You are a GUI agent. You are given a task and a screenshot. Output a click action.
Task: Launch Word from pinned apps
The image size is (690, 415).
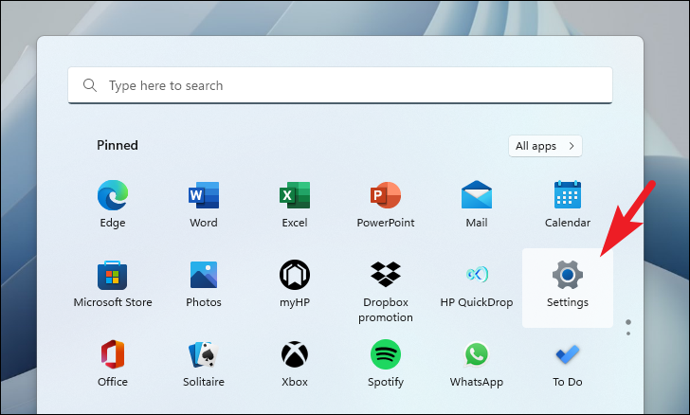(x=204, y=204)
